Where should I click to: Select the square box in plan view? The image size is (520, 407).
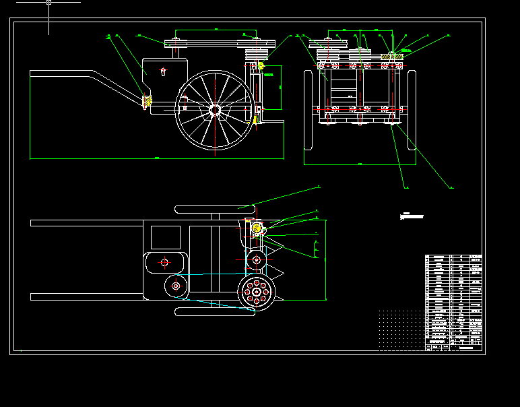click(166, 237)
